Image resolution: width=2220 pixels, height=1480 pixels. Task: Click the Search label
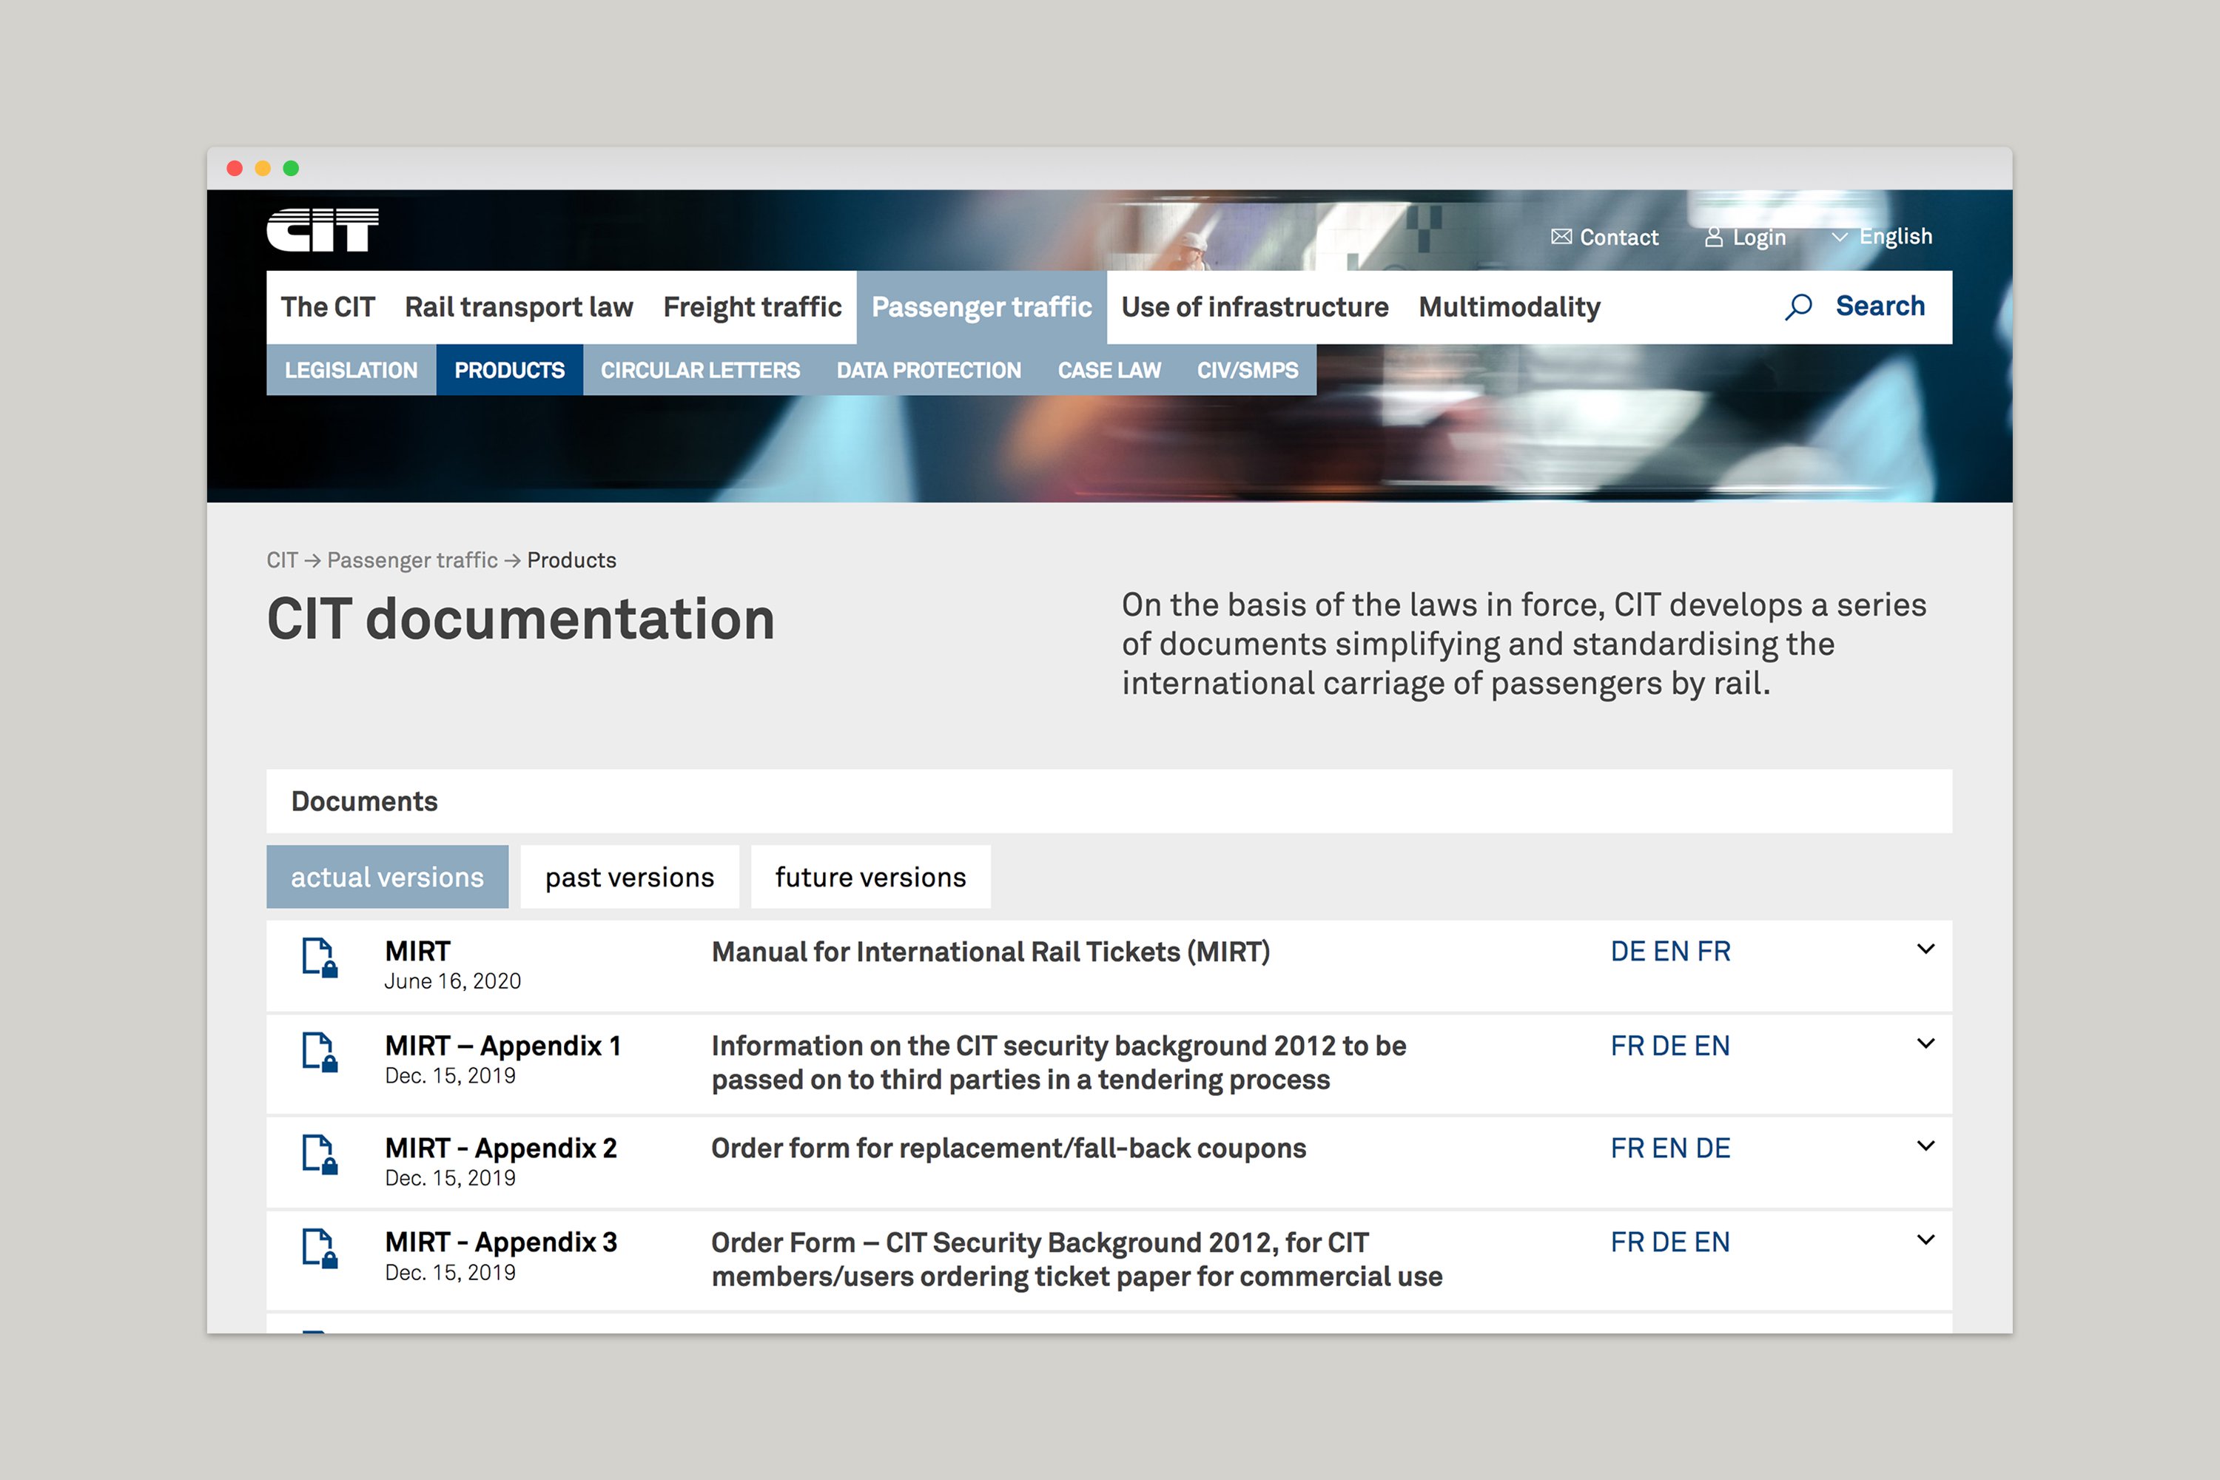click(1880, 306)
